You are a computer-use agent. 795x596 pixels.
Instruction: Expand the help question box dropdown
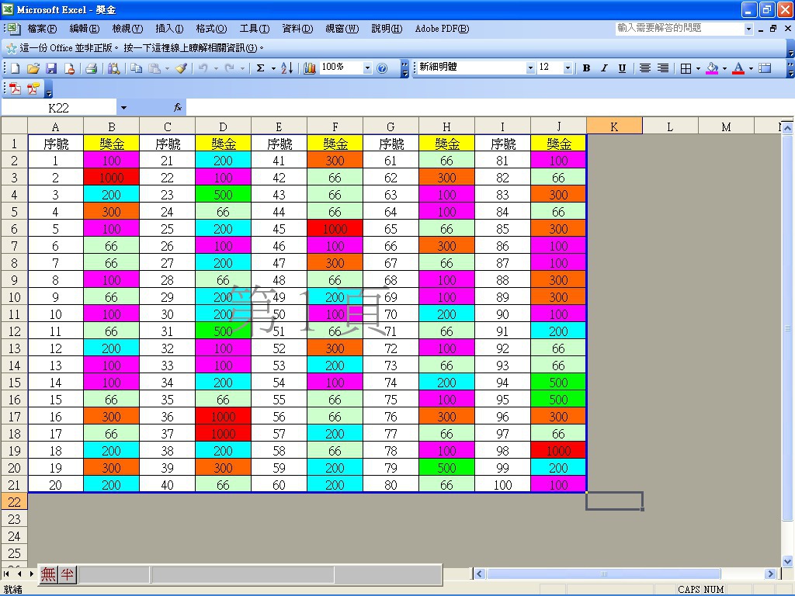pyautogui.click(x=748, y=29)
